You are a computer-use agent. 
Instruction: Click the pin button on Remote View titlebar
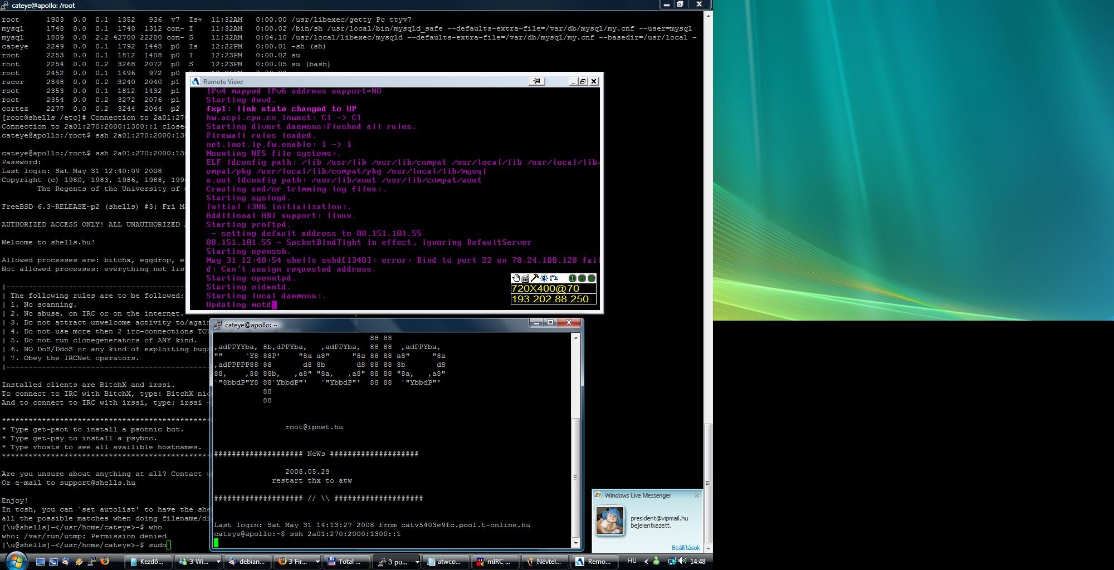536,81
